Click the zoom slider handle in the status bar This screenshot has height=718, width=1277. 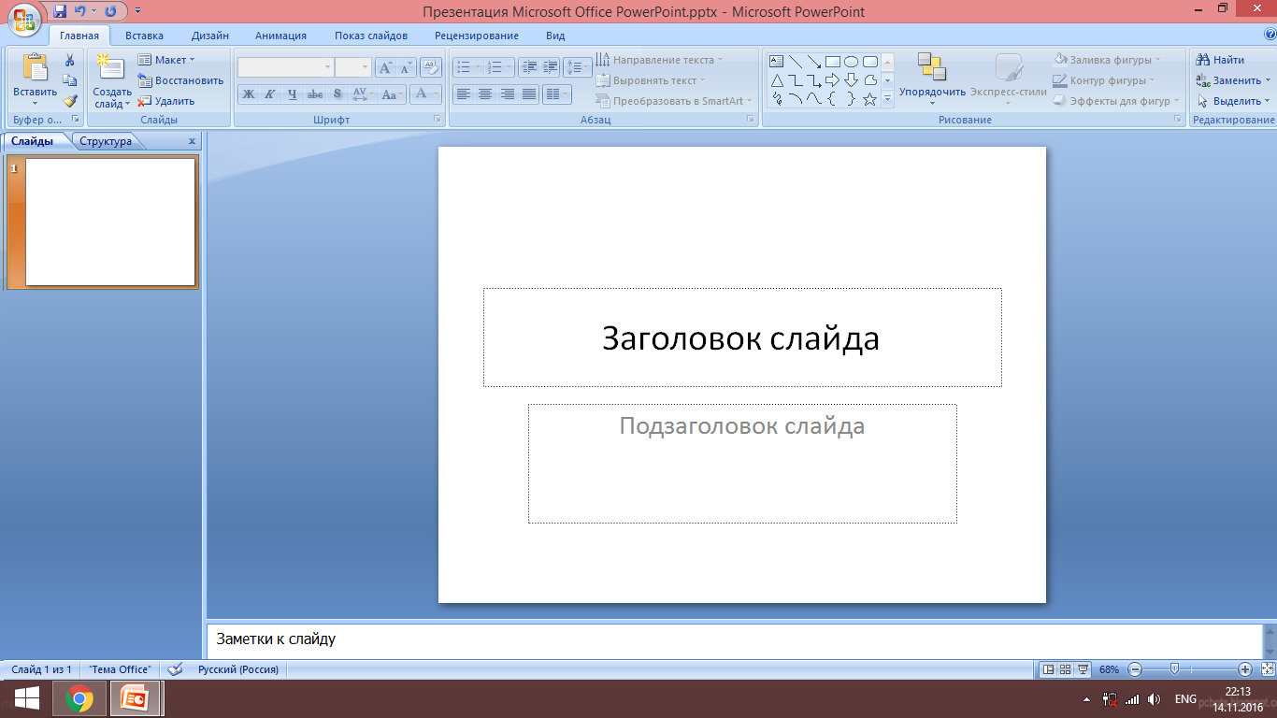(1174, 669)
